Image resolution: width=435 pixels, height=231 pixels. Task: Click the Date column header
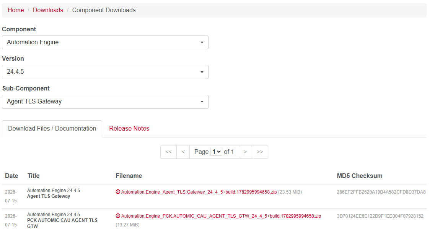(11, 176)
